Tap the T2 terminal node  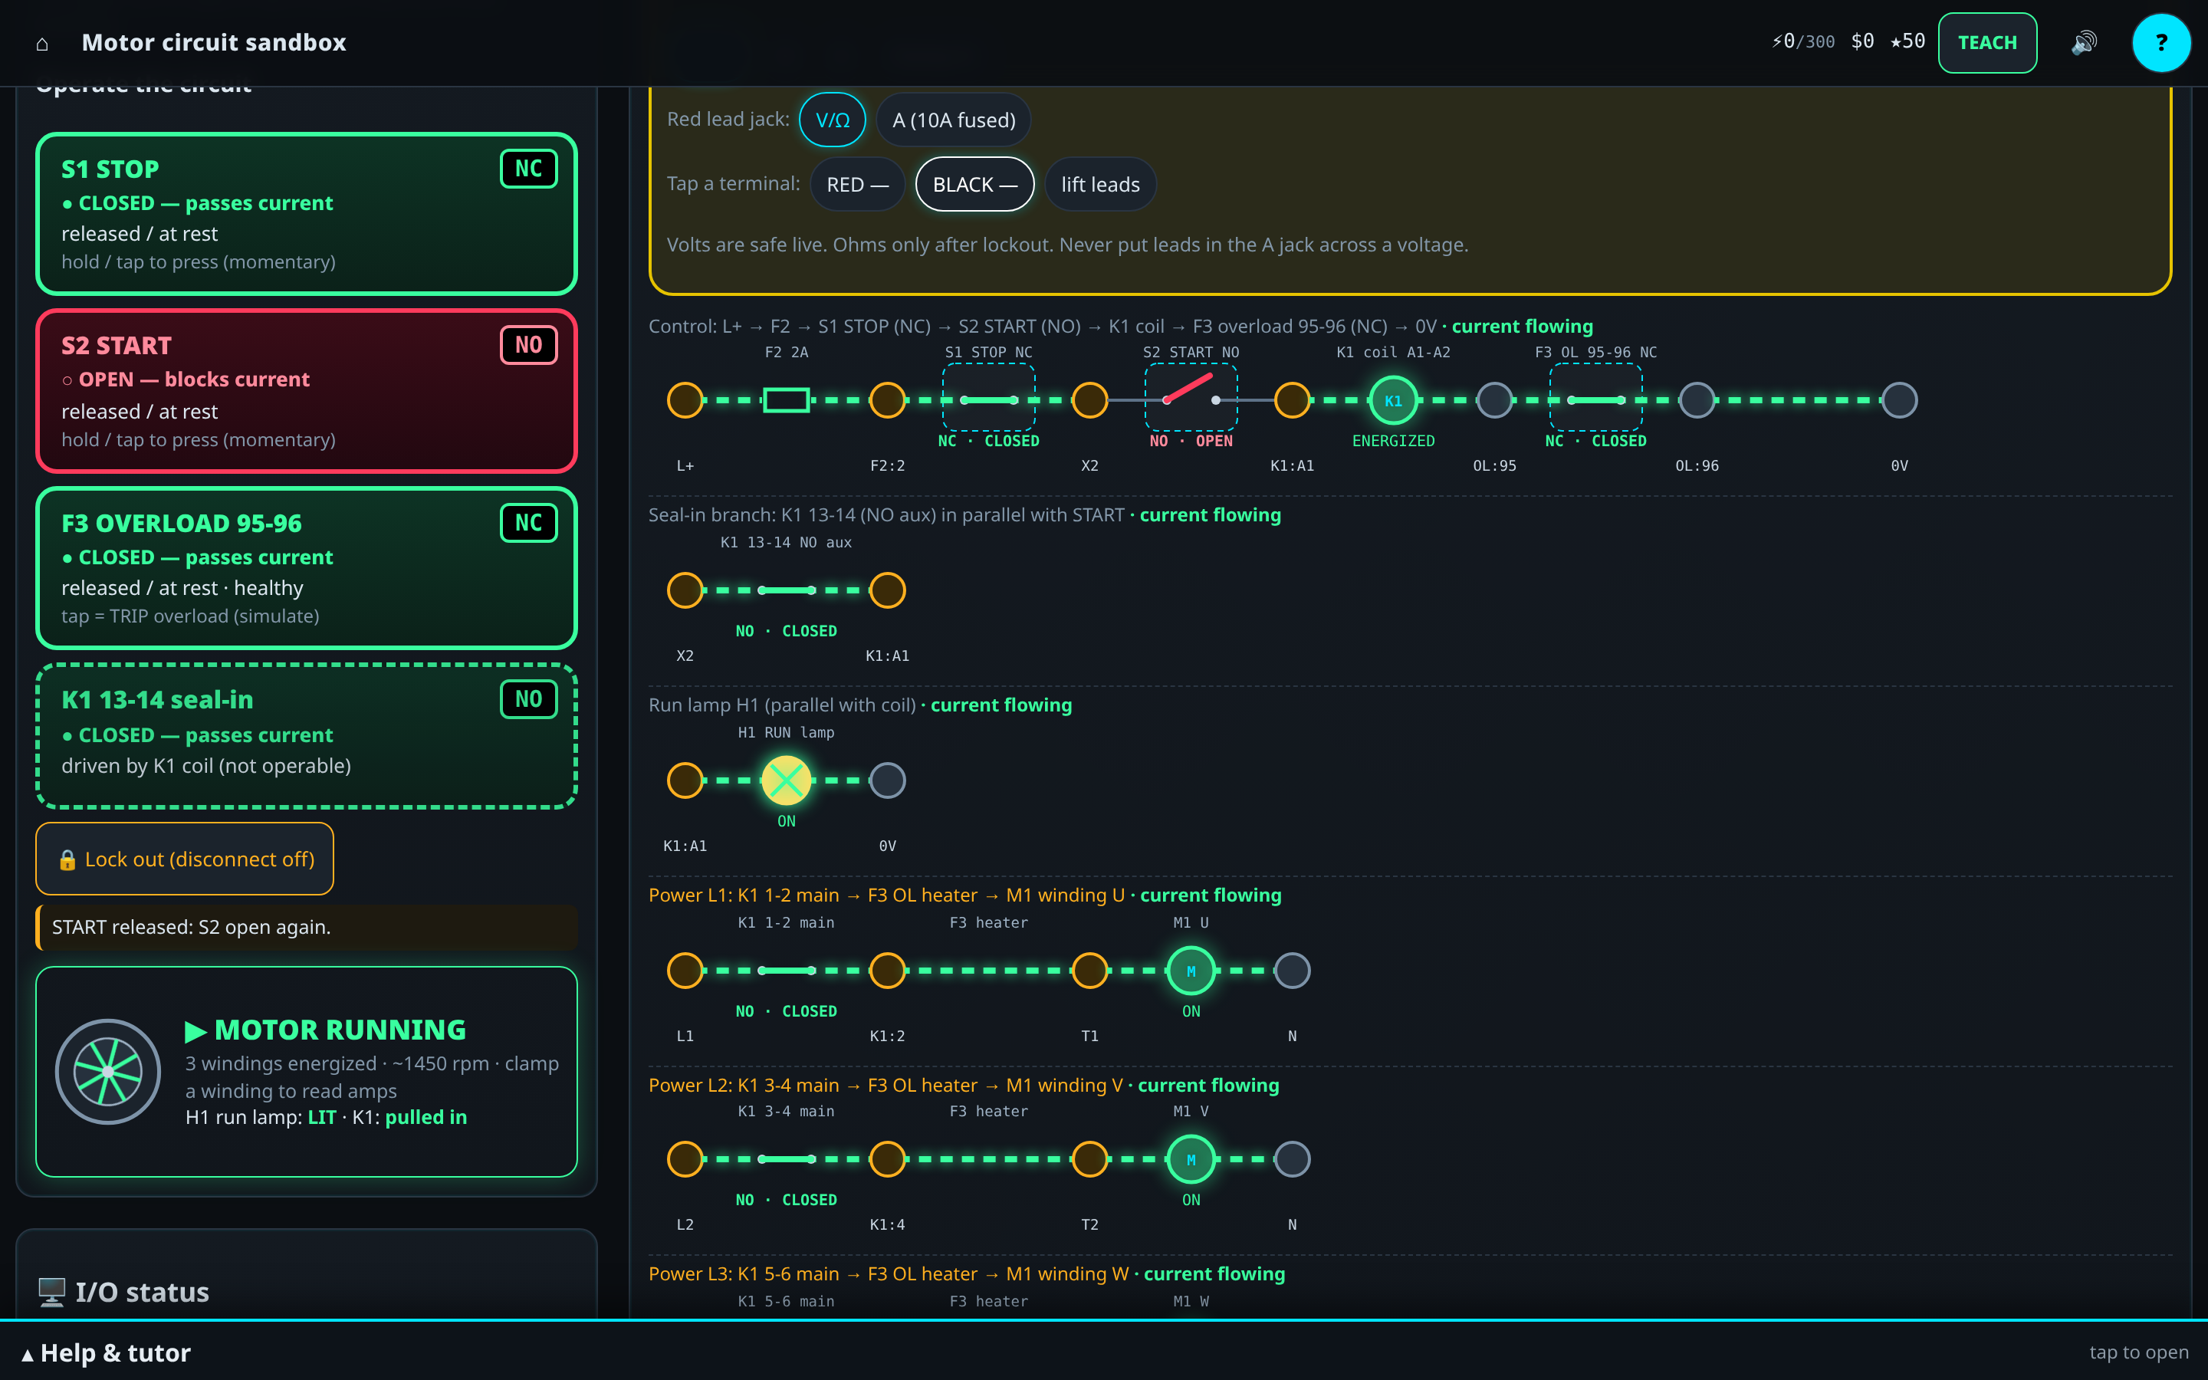pos(1089,1159)
